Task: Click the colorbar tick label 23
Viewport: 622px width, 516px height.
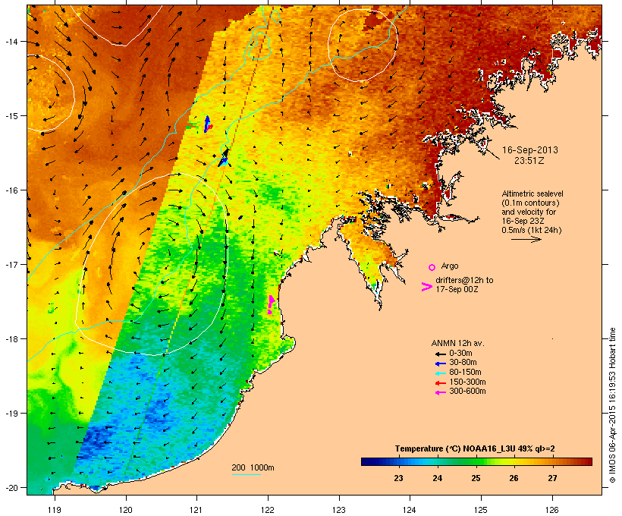Action: 398,478
